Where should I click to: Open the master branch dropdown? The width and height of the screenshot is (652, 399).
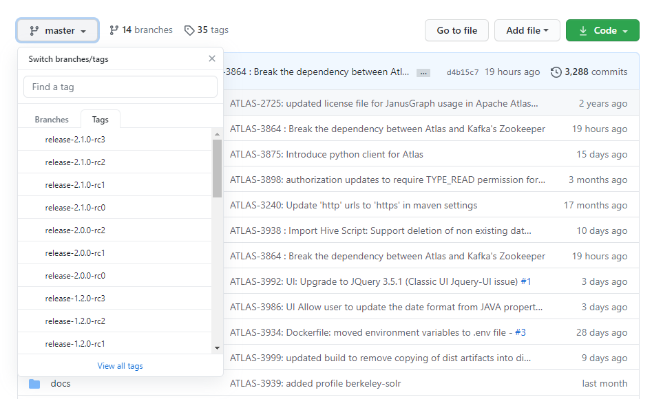[58, 30]
